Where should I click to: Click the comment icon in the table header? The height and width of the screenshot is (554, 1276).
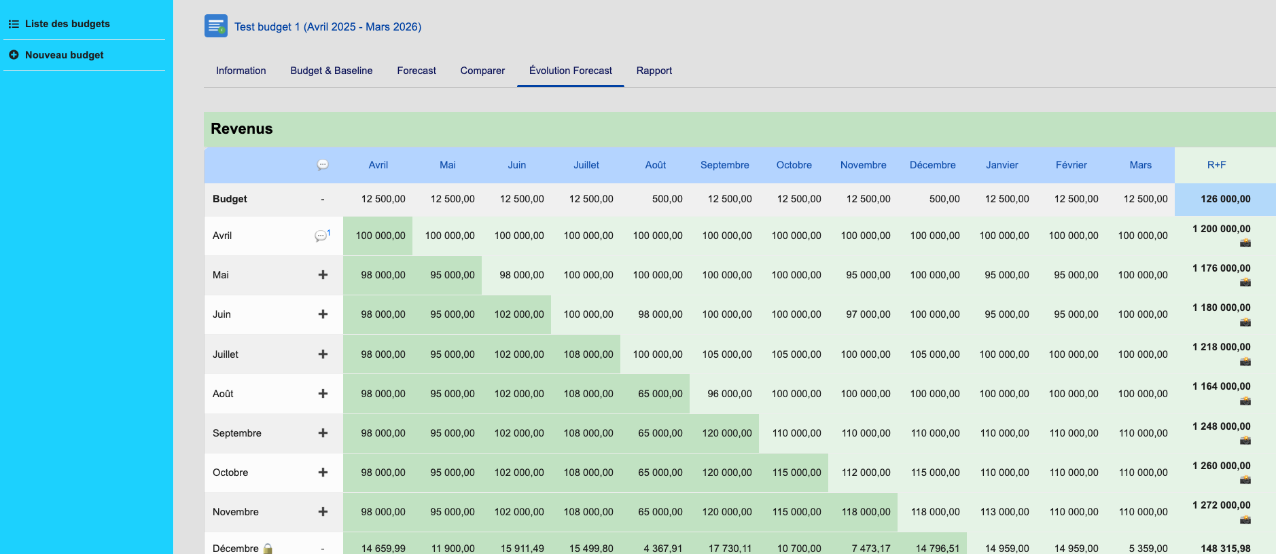pos(323,165)
